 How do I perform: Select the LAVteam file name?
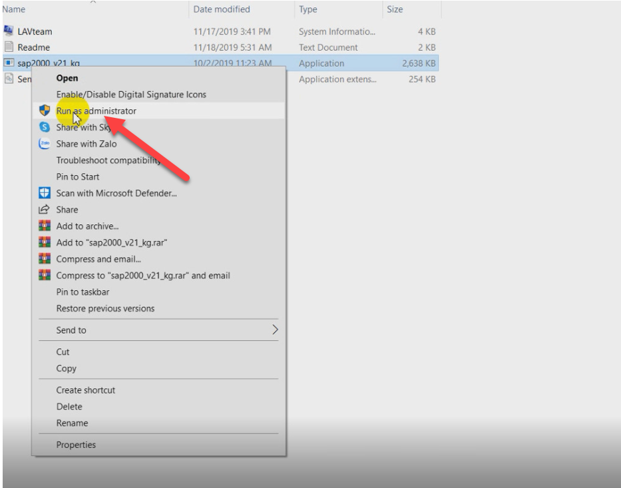point(35,31)
